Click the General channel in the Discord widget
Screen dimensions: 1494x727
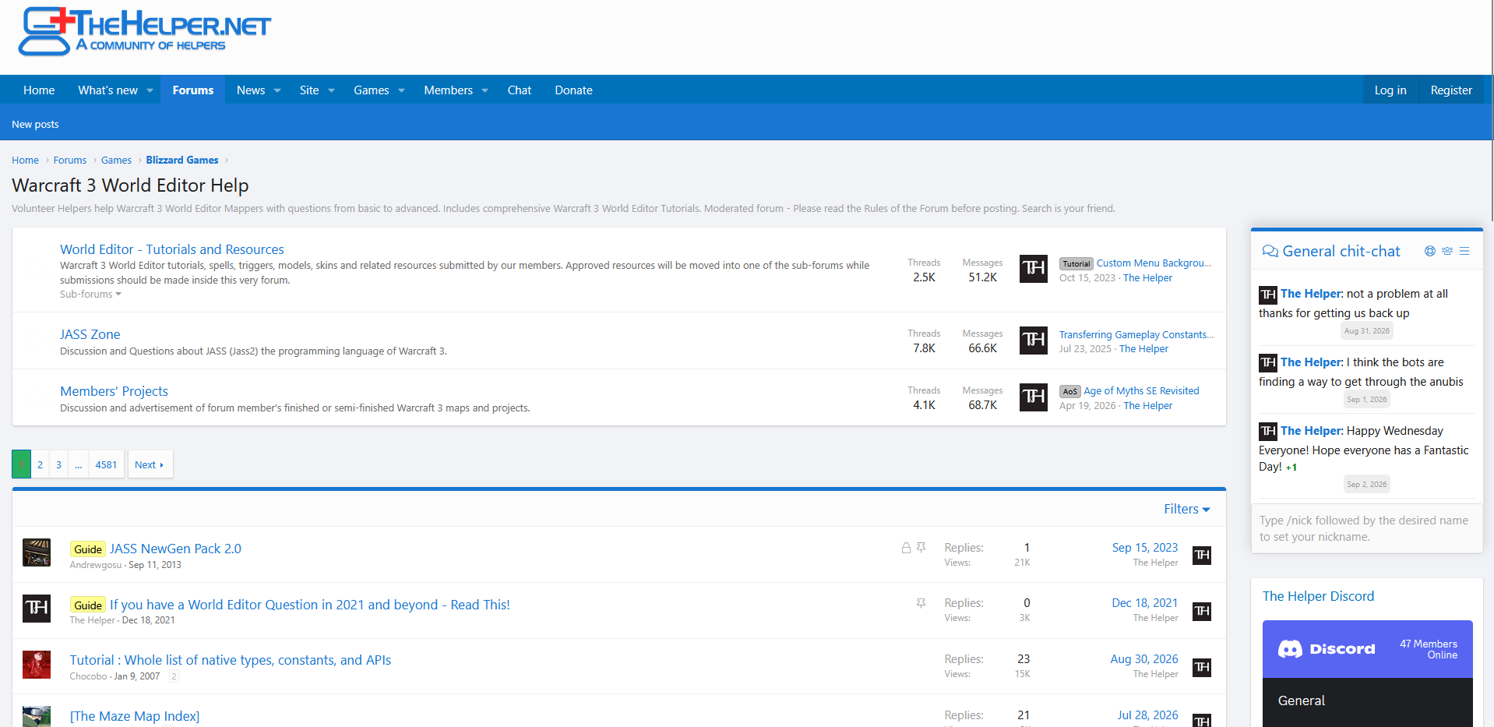tap(1301, 701)
